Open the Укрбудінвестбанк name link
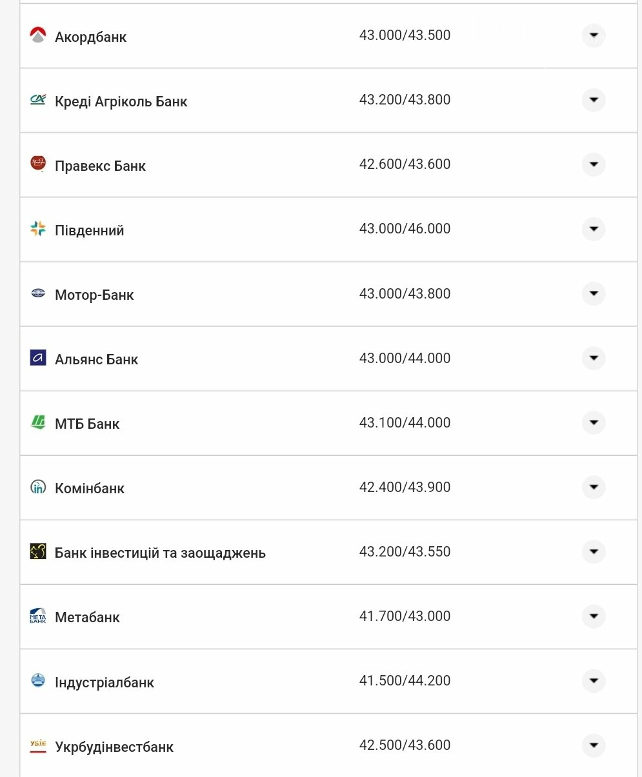The width and height of the screenshot is (642, 777). [114, 747]
